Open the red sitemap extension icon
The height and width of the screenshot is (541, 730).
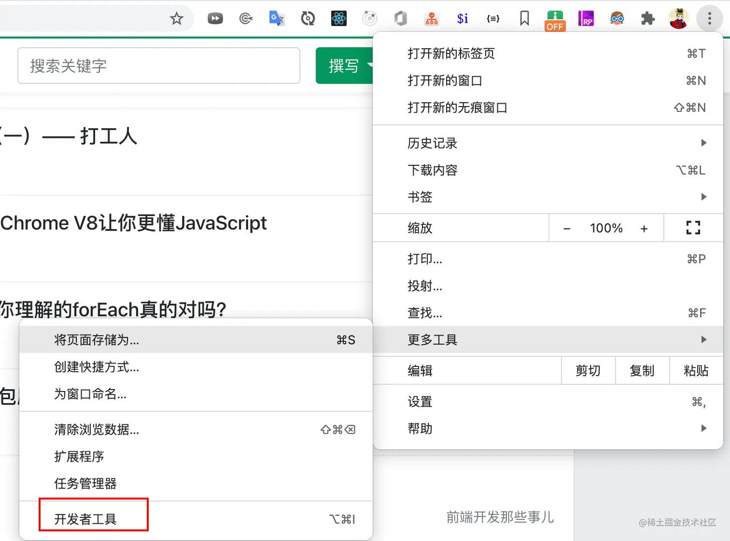point(432,19)
